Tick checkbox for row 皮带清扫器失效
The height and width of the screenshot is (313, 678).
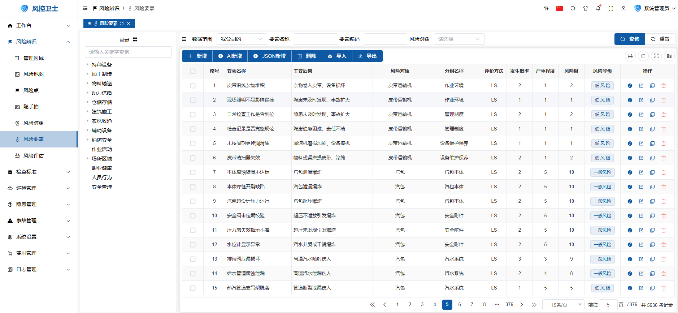tap(193, 158)
